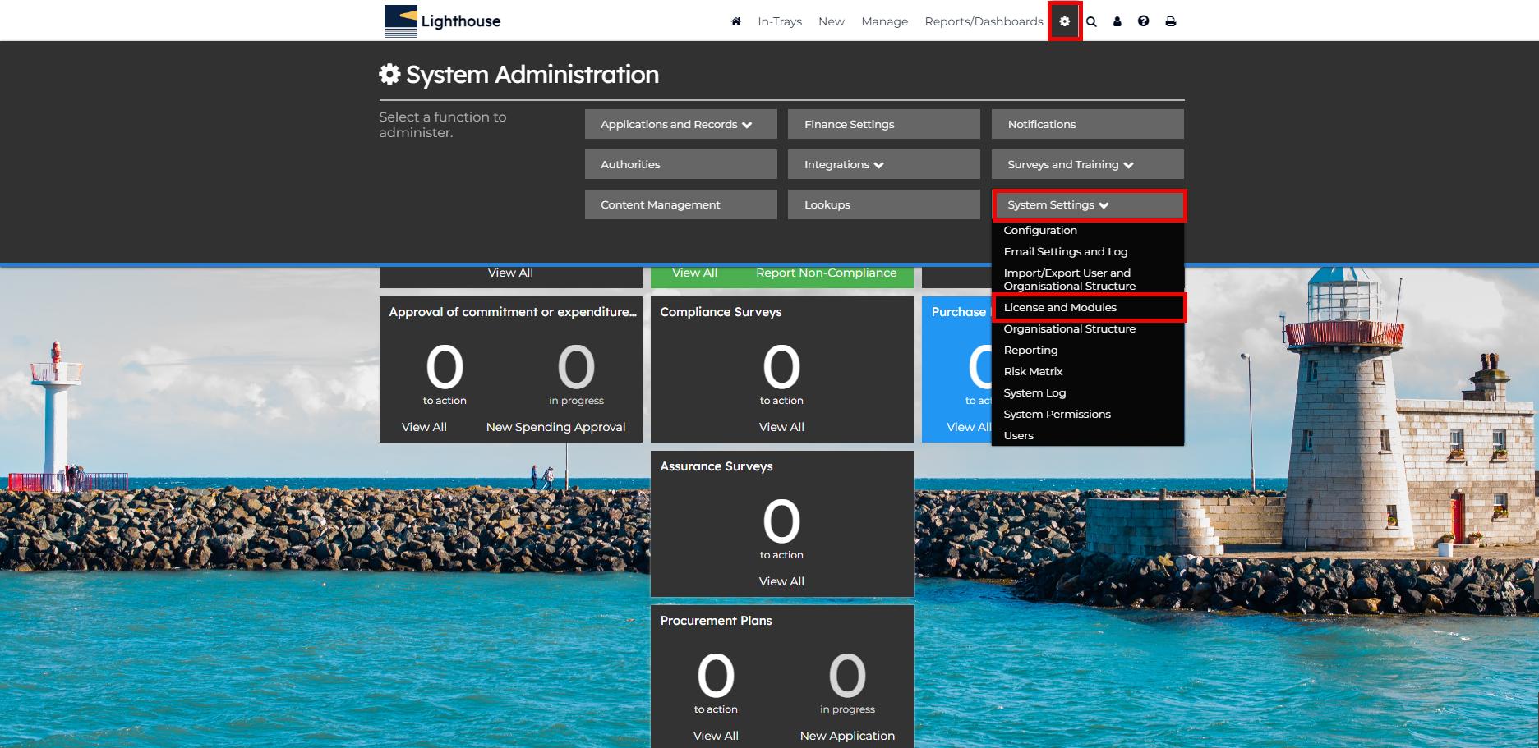Open the user profile icon
1539x748 pixels.
click(x=1117, y=21)
